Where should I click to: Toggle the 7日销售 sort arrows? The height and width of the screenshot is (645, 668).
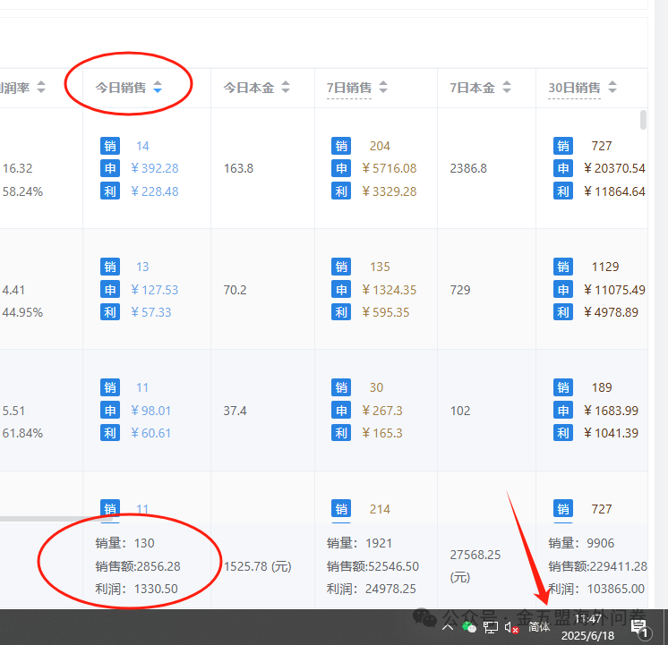coord(383,87)
